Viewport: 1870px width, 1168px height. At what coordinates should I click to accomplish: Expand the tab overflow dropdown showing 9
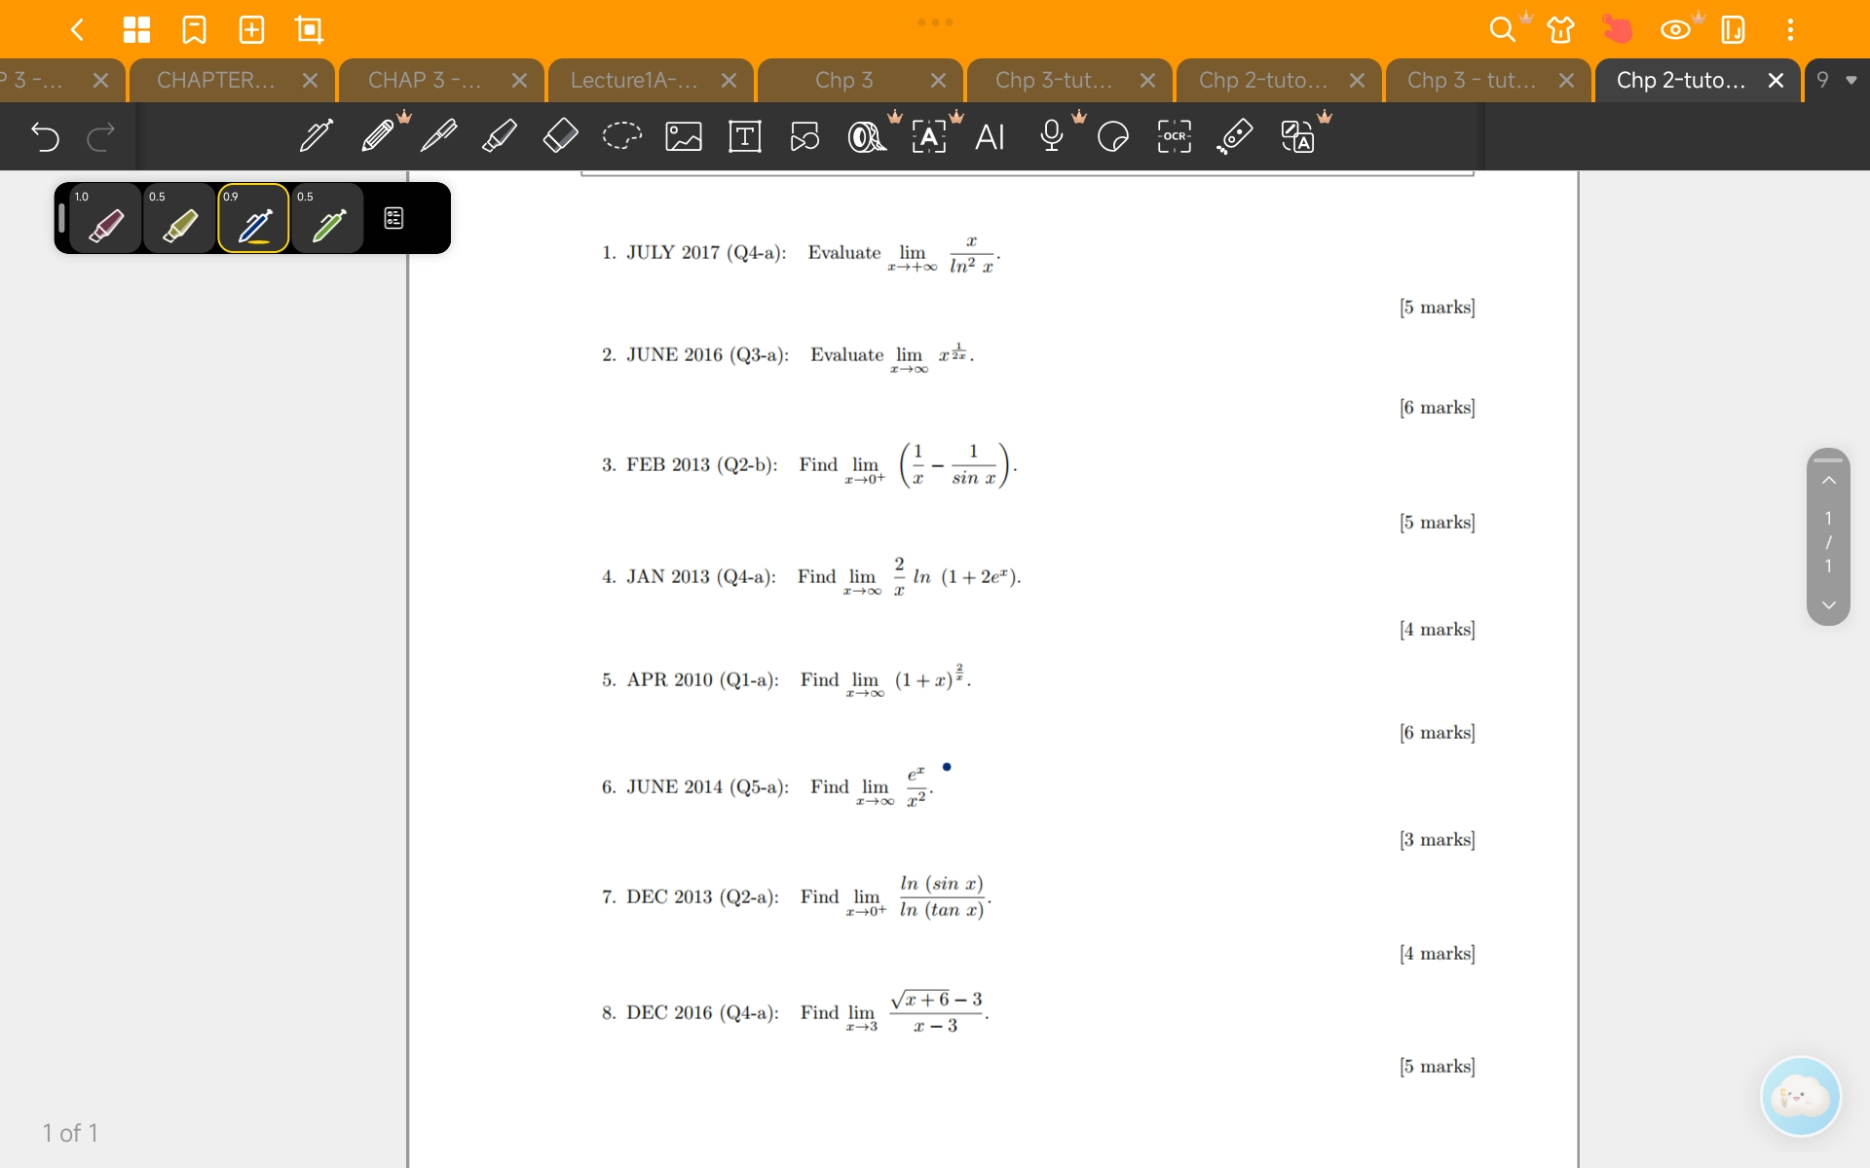1837,80
